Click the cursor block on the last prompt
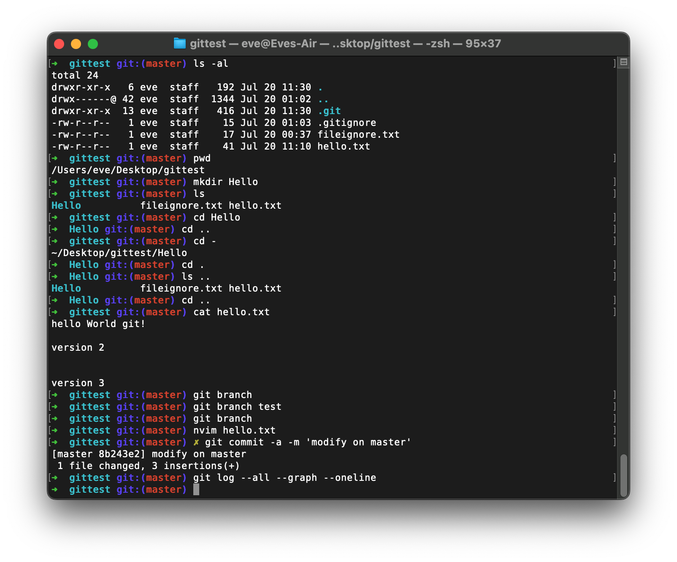 click(196, 489)
